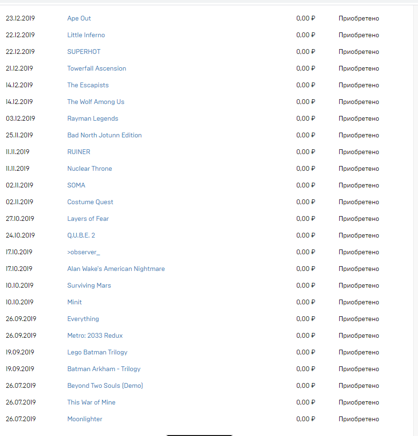Click the >observer_ game link
The image size is (418, 436).
click(x=84, y=252)
